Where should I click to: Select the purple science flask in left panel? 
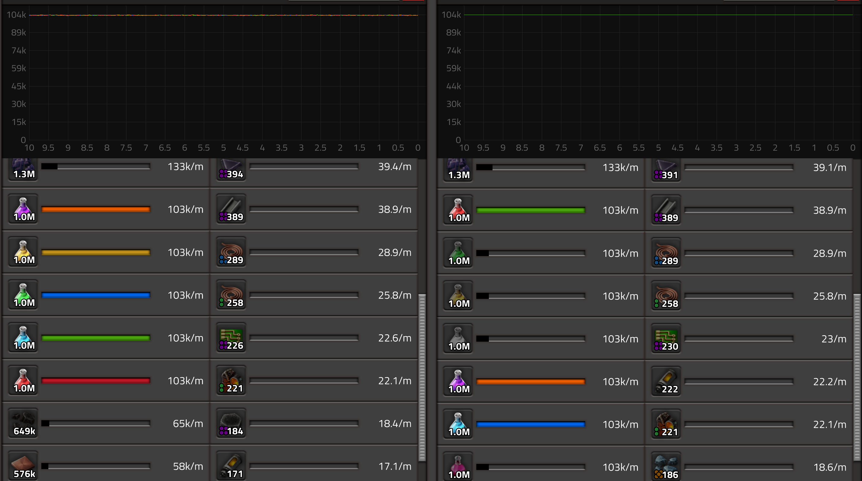23,209
